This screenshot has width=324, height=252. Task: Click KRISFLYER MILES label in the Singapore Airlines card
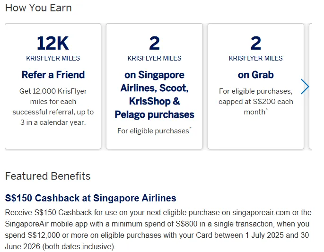(x=154, y=58)
